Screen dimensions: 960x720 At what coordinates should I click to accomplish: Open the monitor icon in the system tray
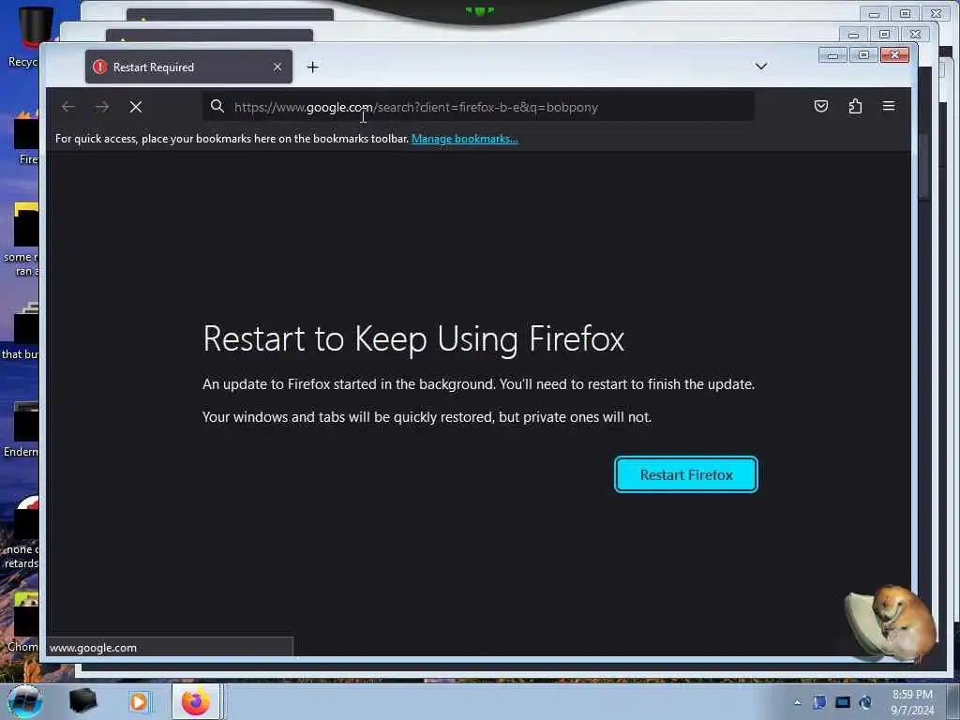(843, 702)
